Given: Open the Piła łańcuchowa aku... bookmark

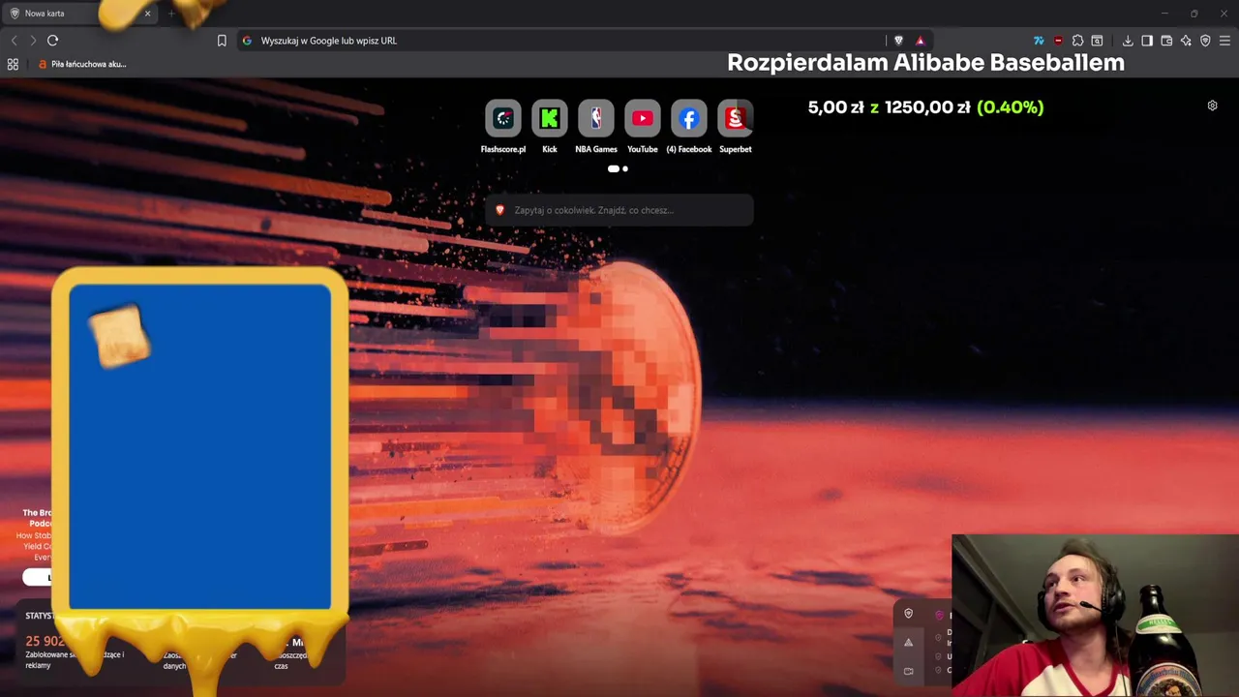Looking at the screenshot, I should pyautogui.click(x=82, y=64).
